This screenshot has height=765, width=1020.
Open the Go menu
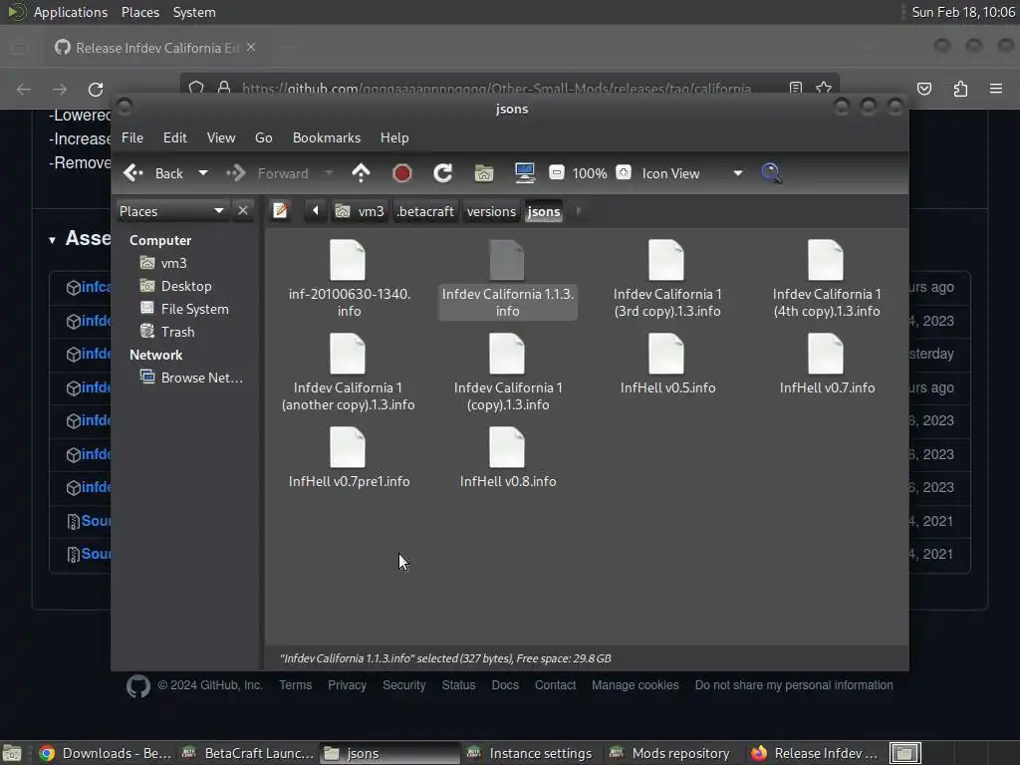pos(263,137)
